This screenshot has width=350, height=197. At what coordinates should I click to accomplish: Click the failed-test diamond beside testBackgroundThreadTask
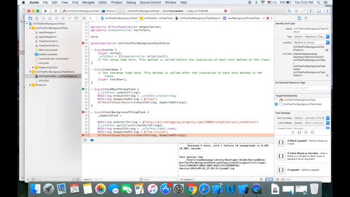click(83, 112)
